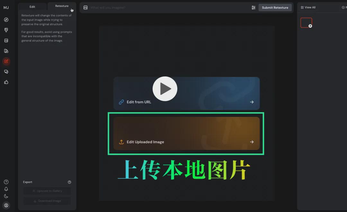Open the image gallery icon in sidebar
The height and width of the screenshot is (212, 347).
tap(6, 40)
